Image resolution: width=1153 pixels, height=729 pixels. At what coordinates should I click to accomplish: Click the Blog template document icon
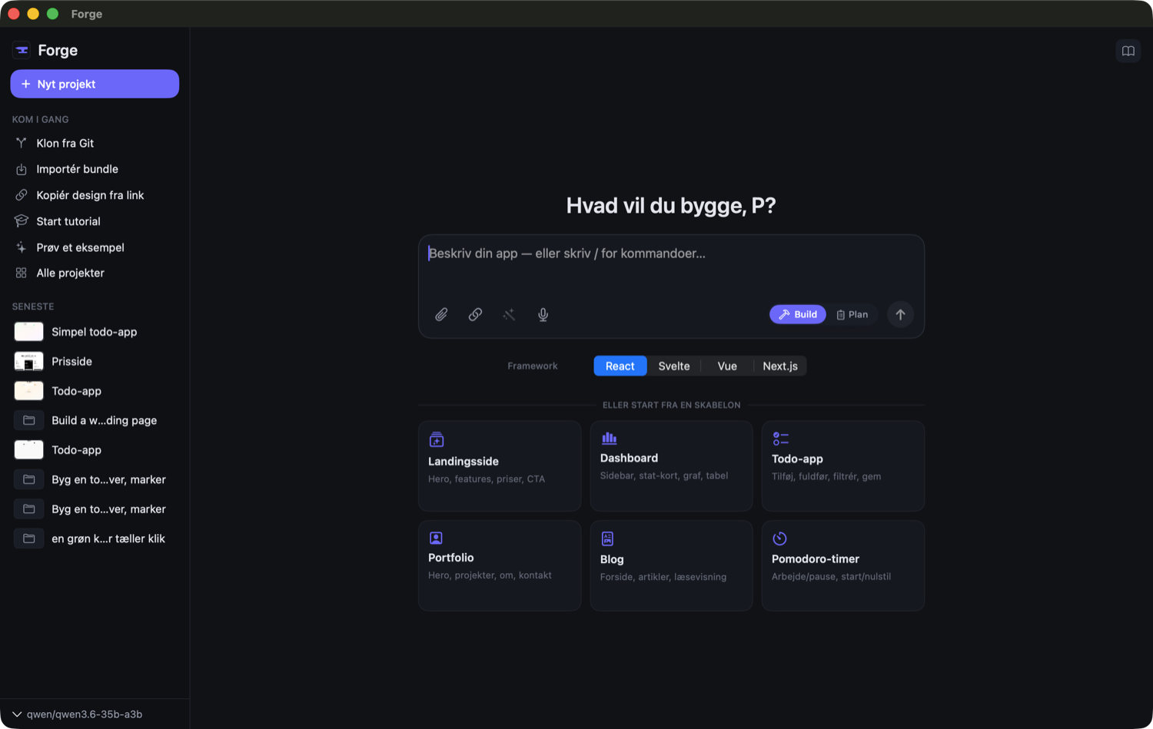pos(607,538)
